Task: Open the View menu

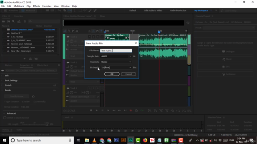Action: tap(56, 6)
